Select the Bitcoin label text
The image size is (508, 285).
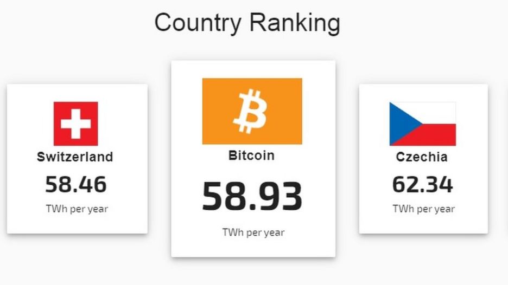click(x=251, y=156)
